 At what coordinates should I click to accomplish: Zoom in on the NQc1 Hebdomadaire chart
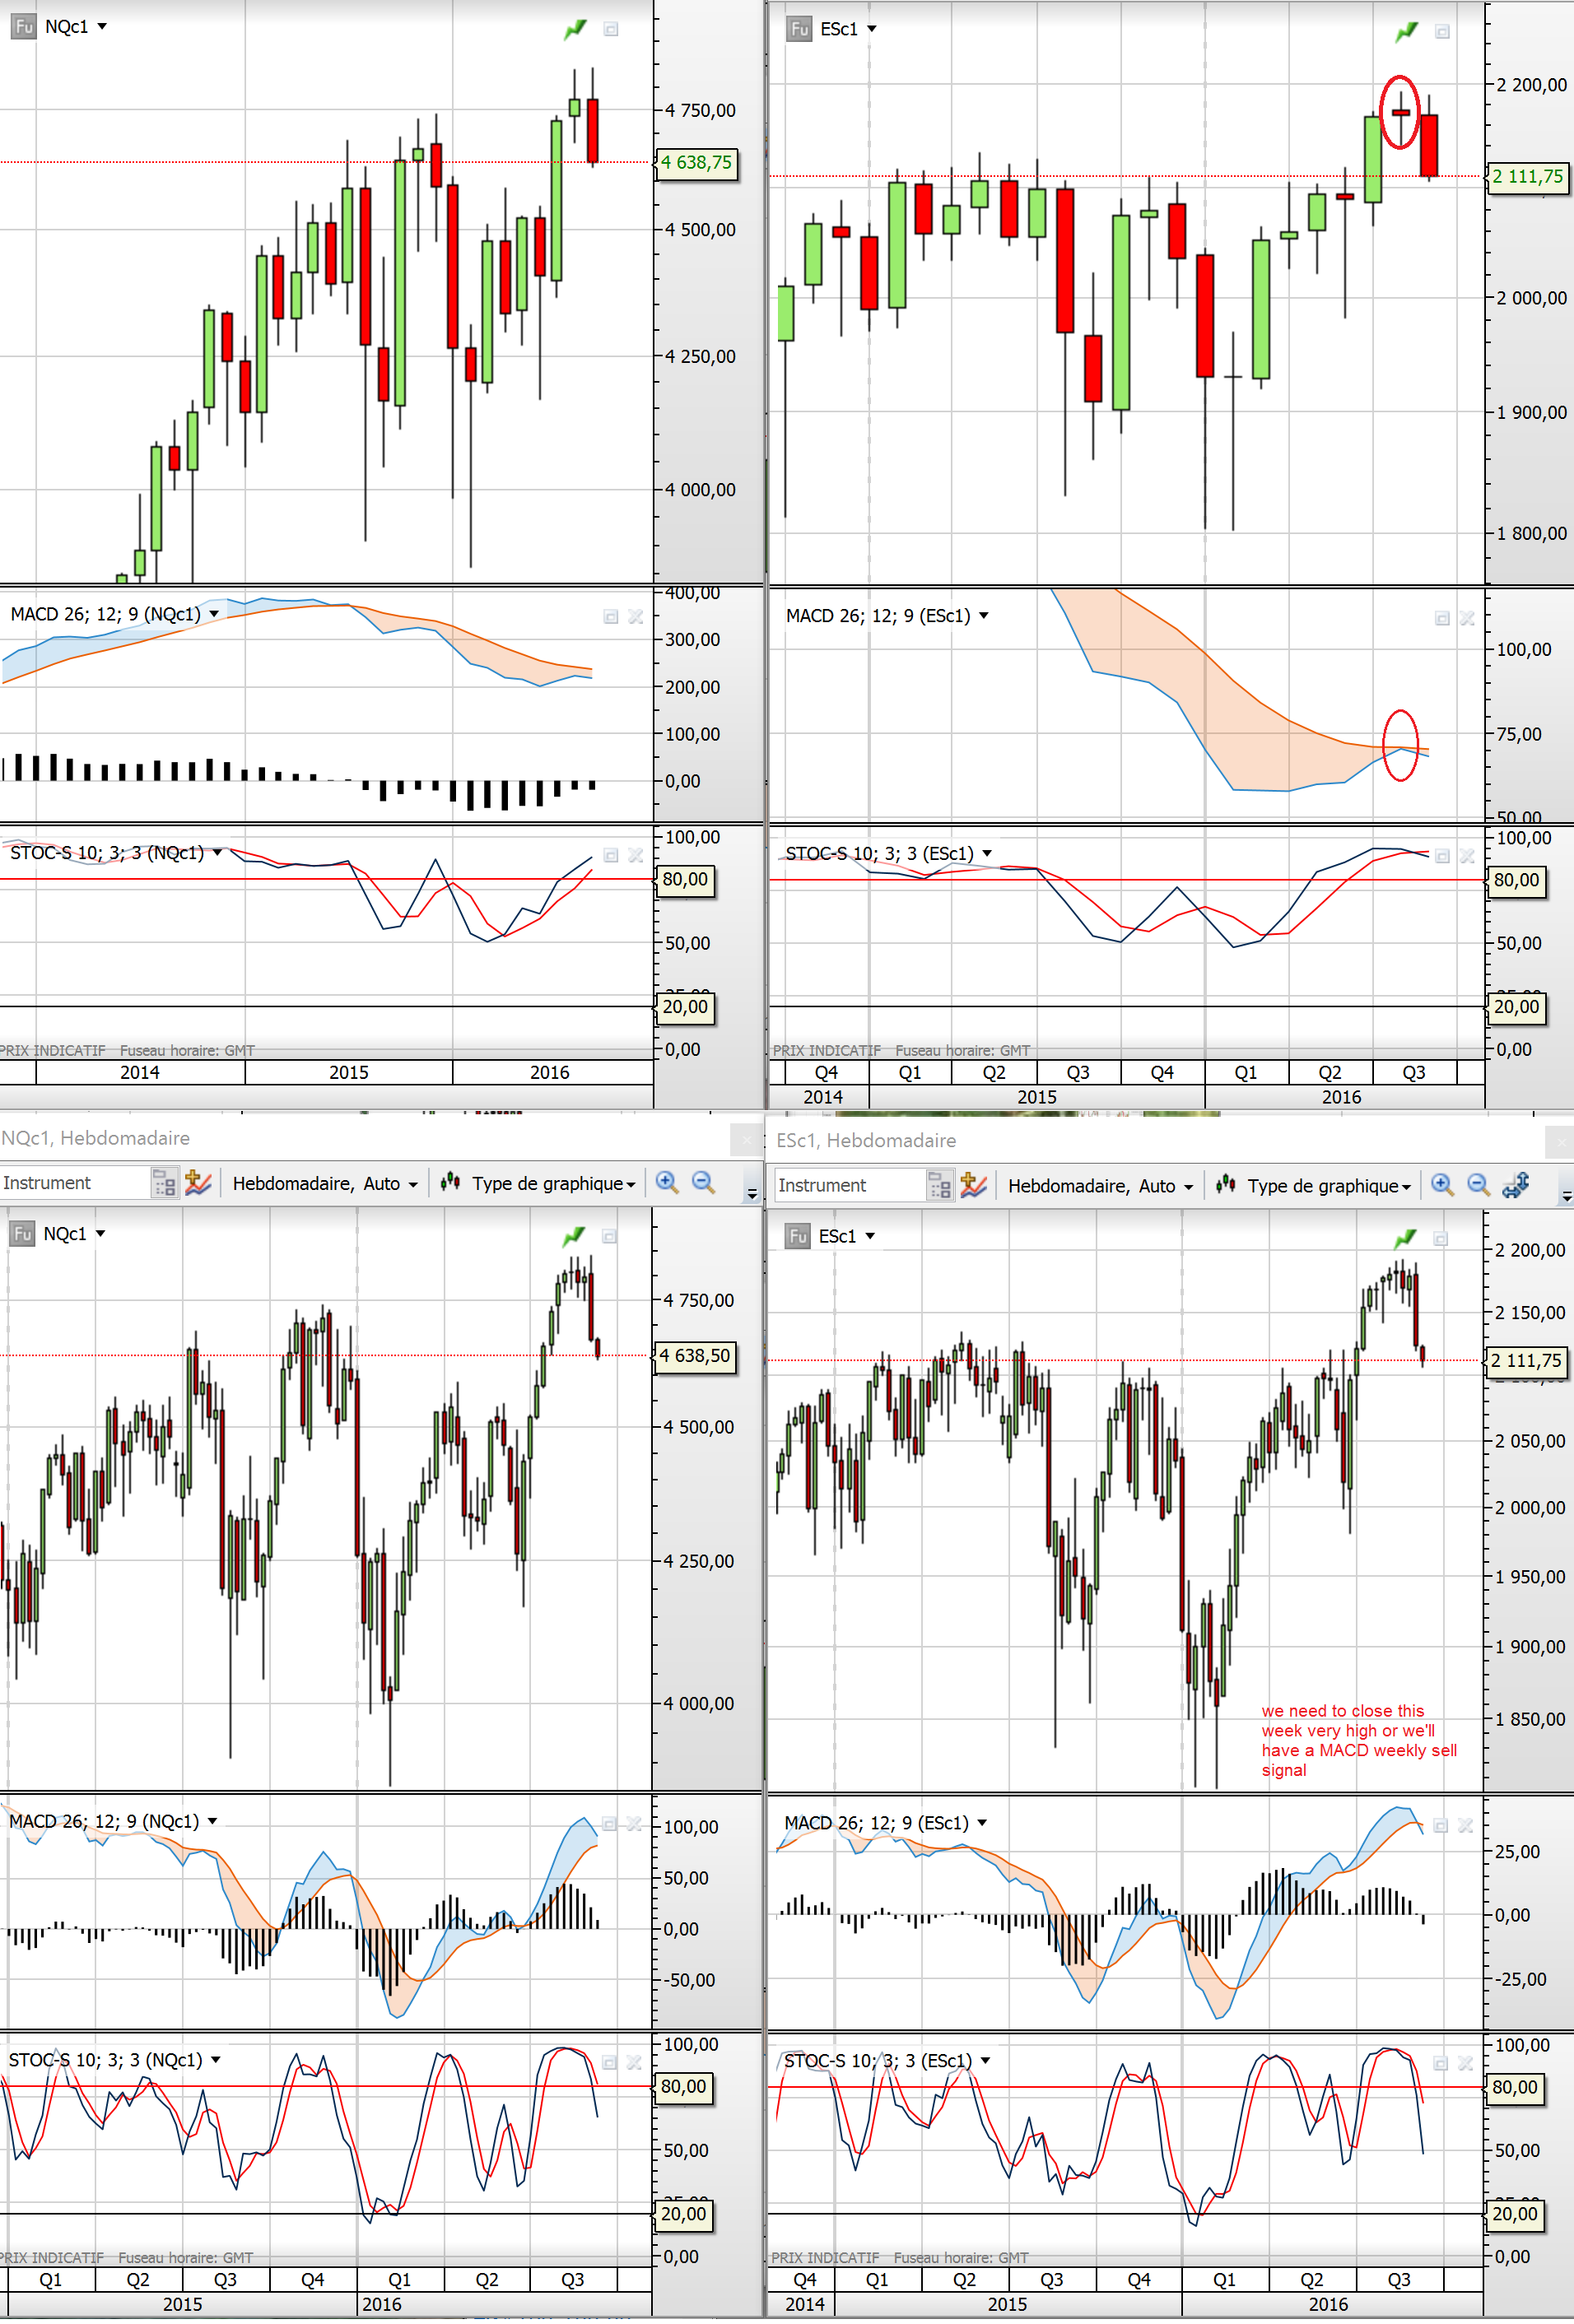pyautogui.click(x=667, y=1184)
